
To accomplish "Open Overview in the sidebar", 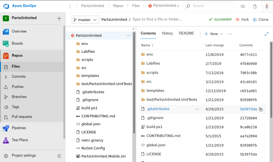I will (x=19, y=31).
